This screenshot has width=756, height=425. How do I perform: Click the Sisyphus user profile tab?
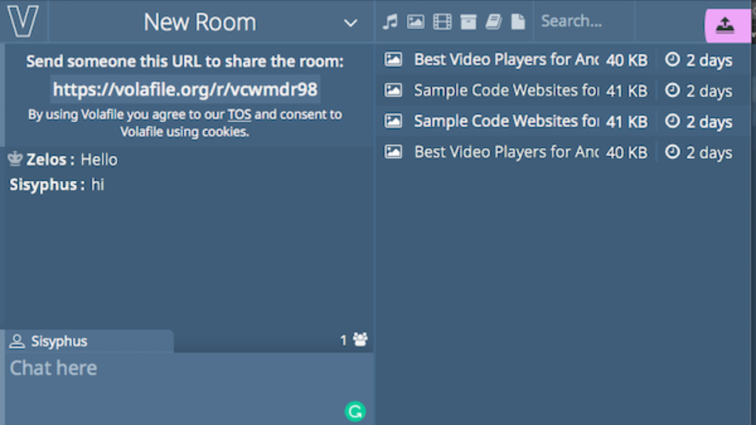click(89, 341)
